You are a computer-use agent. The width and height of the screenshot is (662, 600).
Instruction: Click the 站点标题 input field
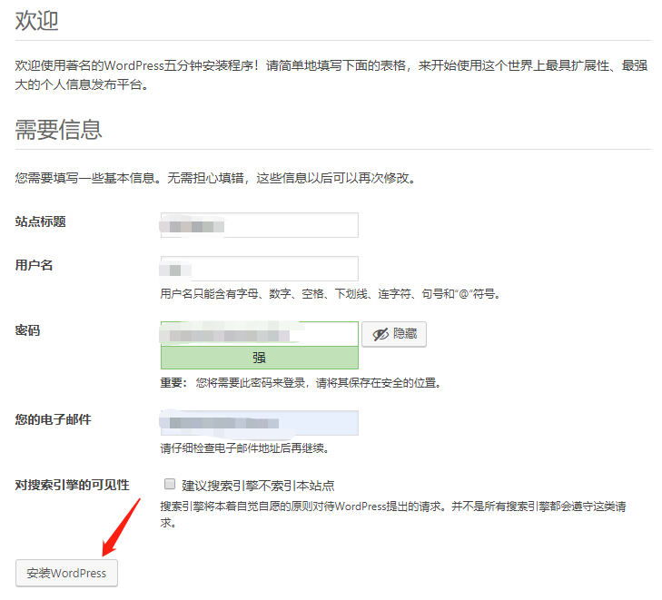(259, 225)
